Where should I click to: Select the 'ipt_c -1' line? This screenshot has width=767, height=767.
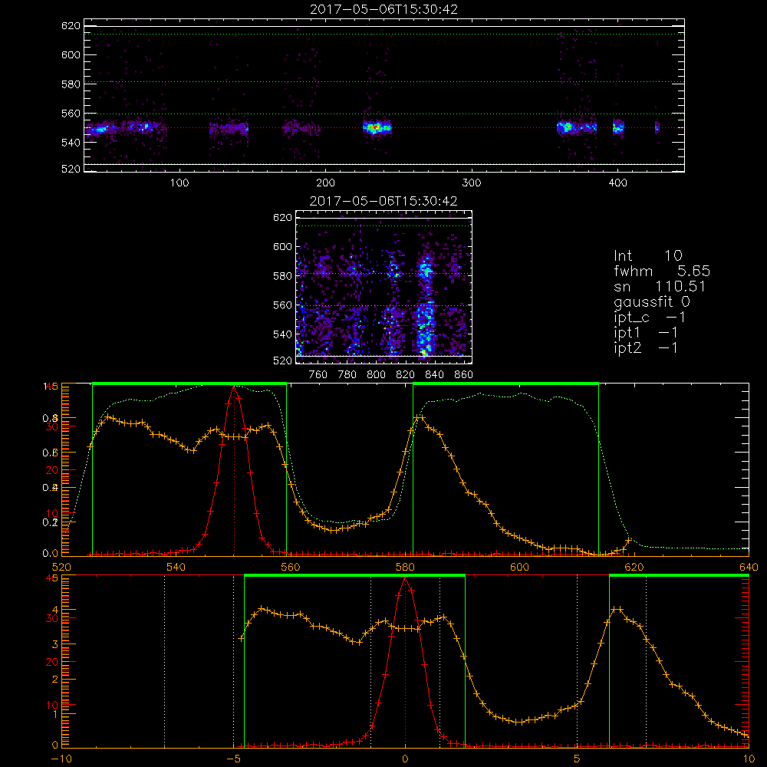click(650, 318)
